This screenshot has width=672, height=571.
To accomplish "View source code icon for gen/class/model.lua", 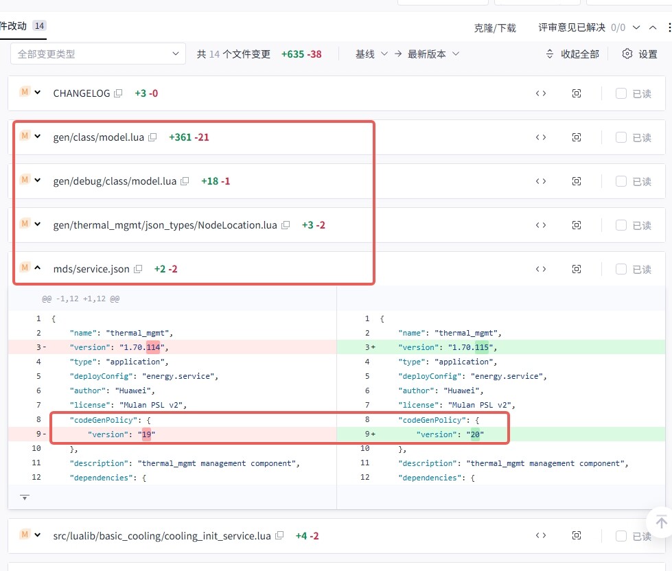I will pyautogui.click(x=541, y=137).
